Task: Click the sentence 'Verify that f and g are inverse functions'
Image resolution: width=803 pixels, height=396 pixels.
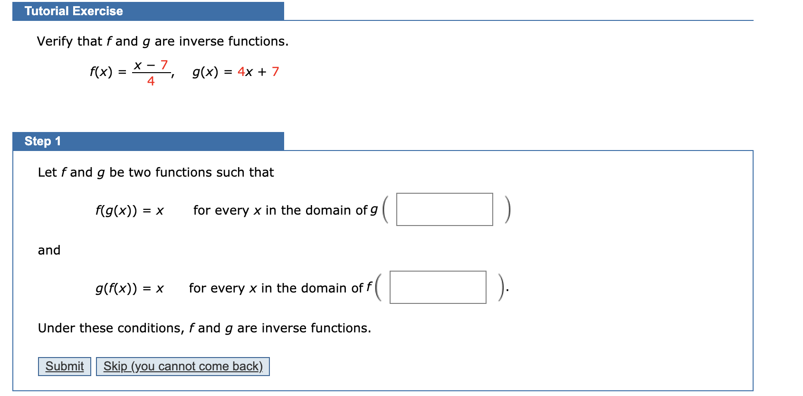Action: [163, 41]
